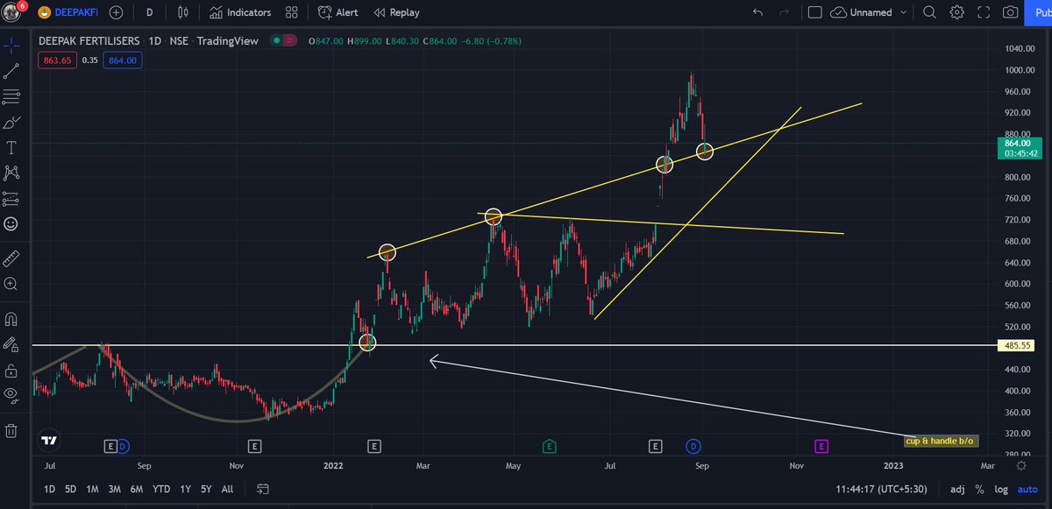The height and width of the screenshot is (509, 1052).
Task: Select the 1Y date range
Action: point(185,489)
